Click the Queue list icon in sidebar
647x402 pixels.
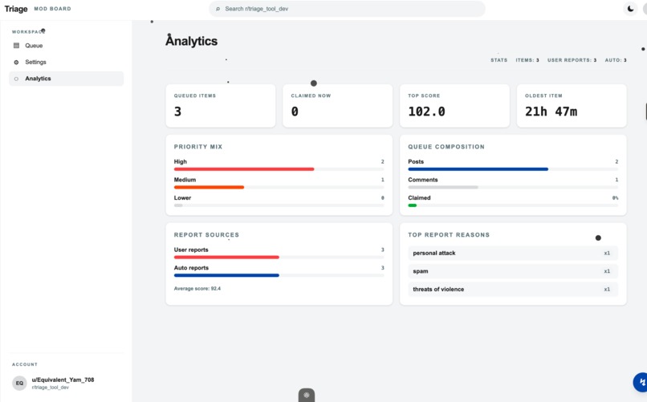tap(17, 46)
